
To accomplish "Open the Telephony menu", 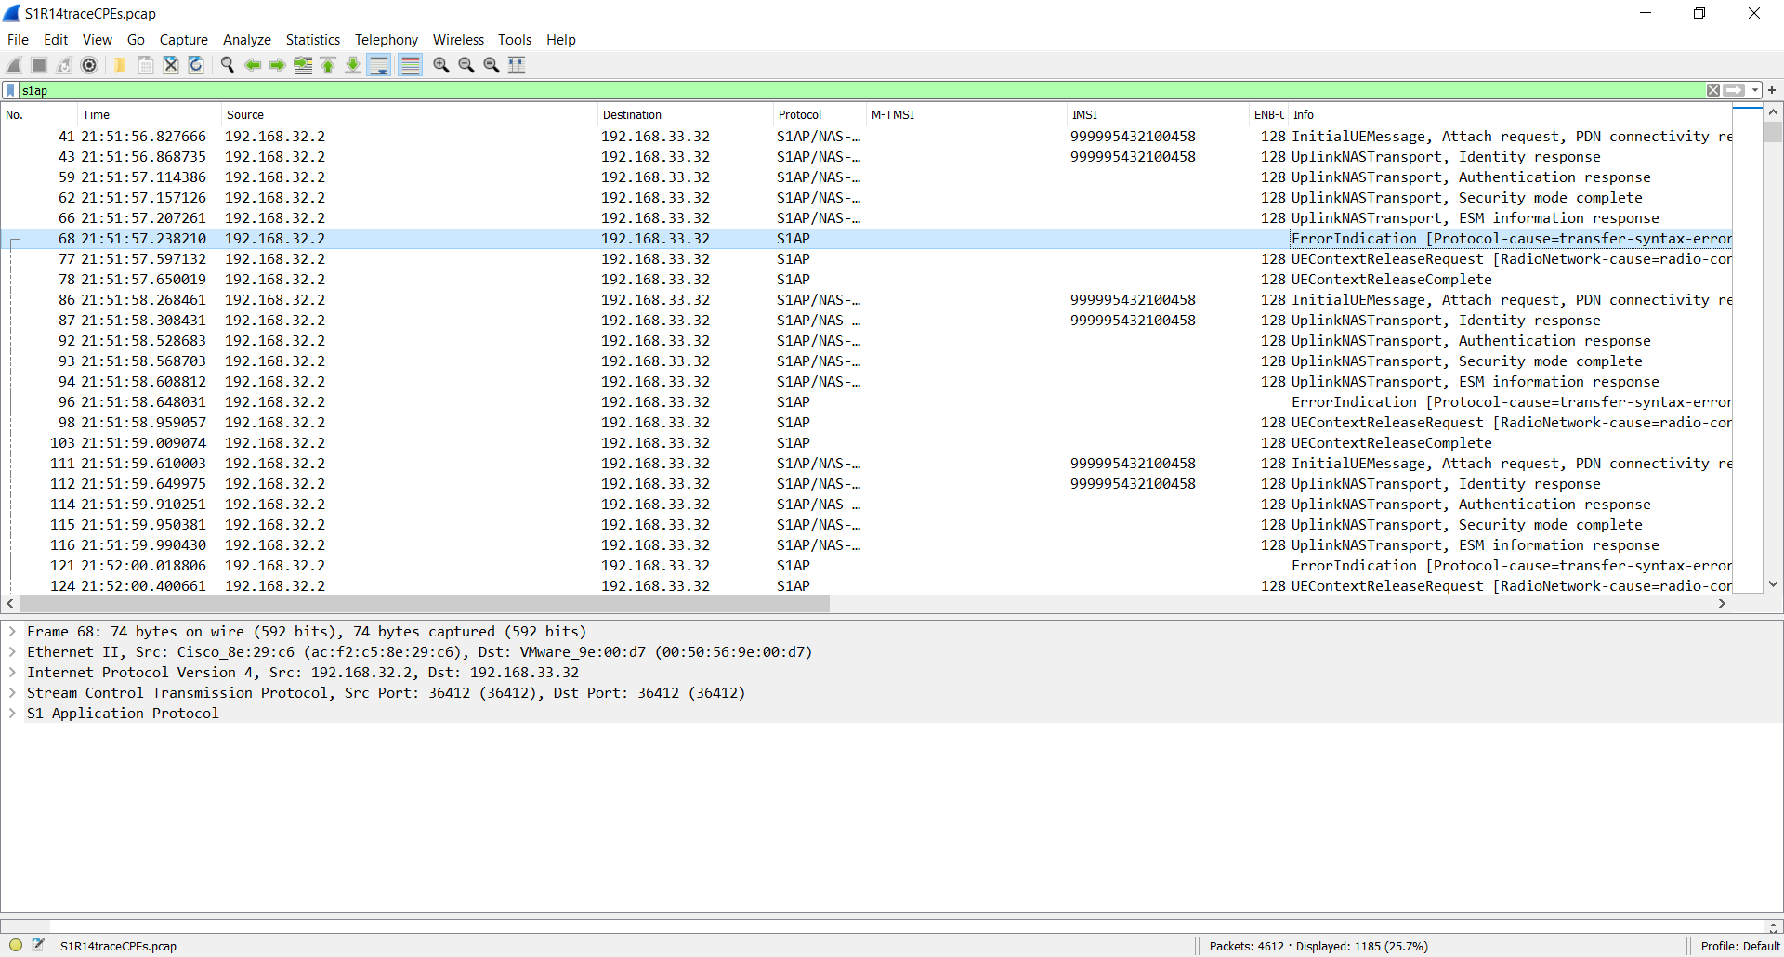I will pos(386,40).
